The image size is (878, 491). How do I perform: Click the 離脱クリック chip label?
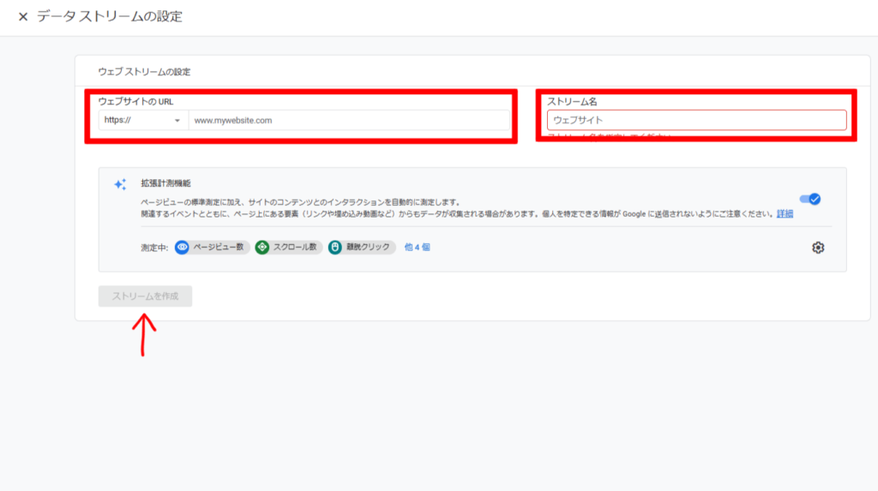(369, 247)
